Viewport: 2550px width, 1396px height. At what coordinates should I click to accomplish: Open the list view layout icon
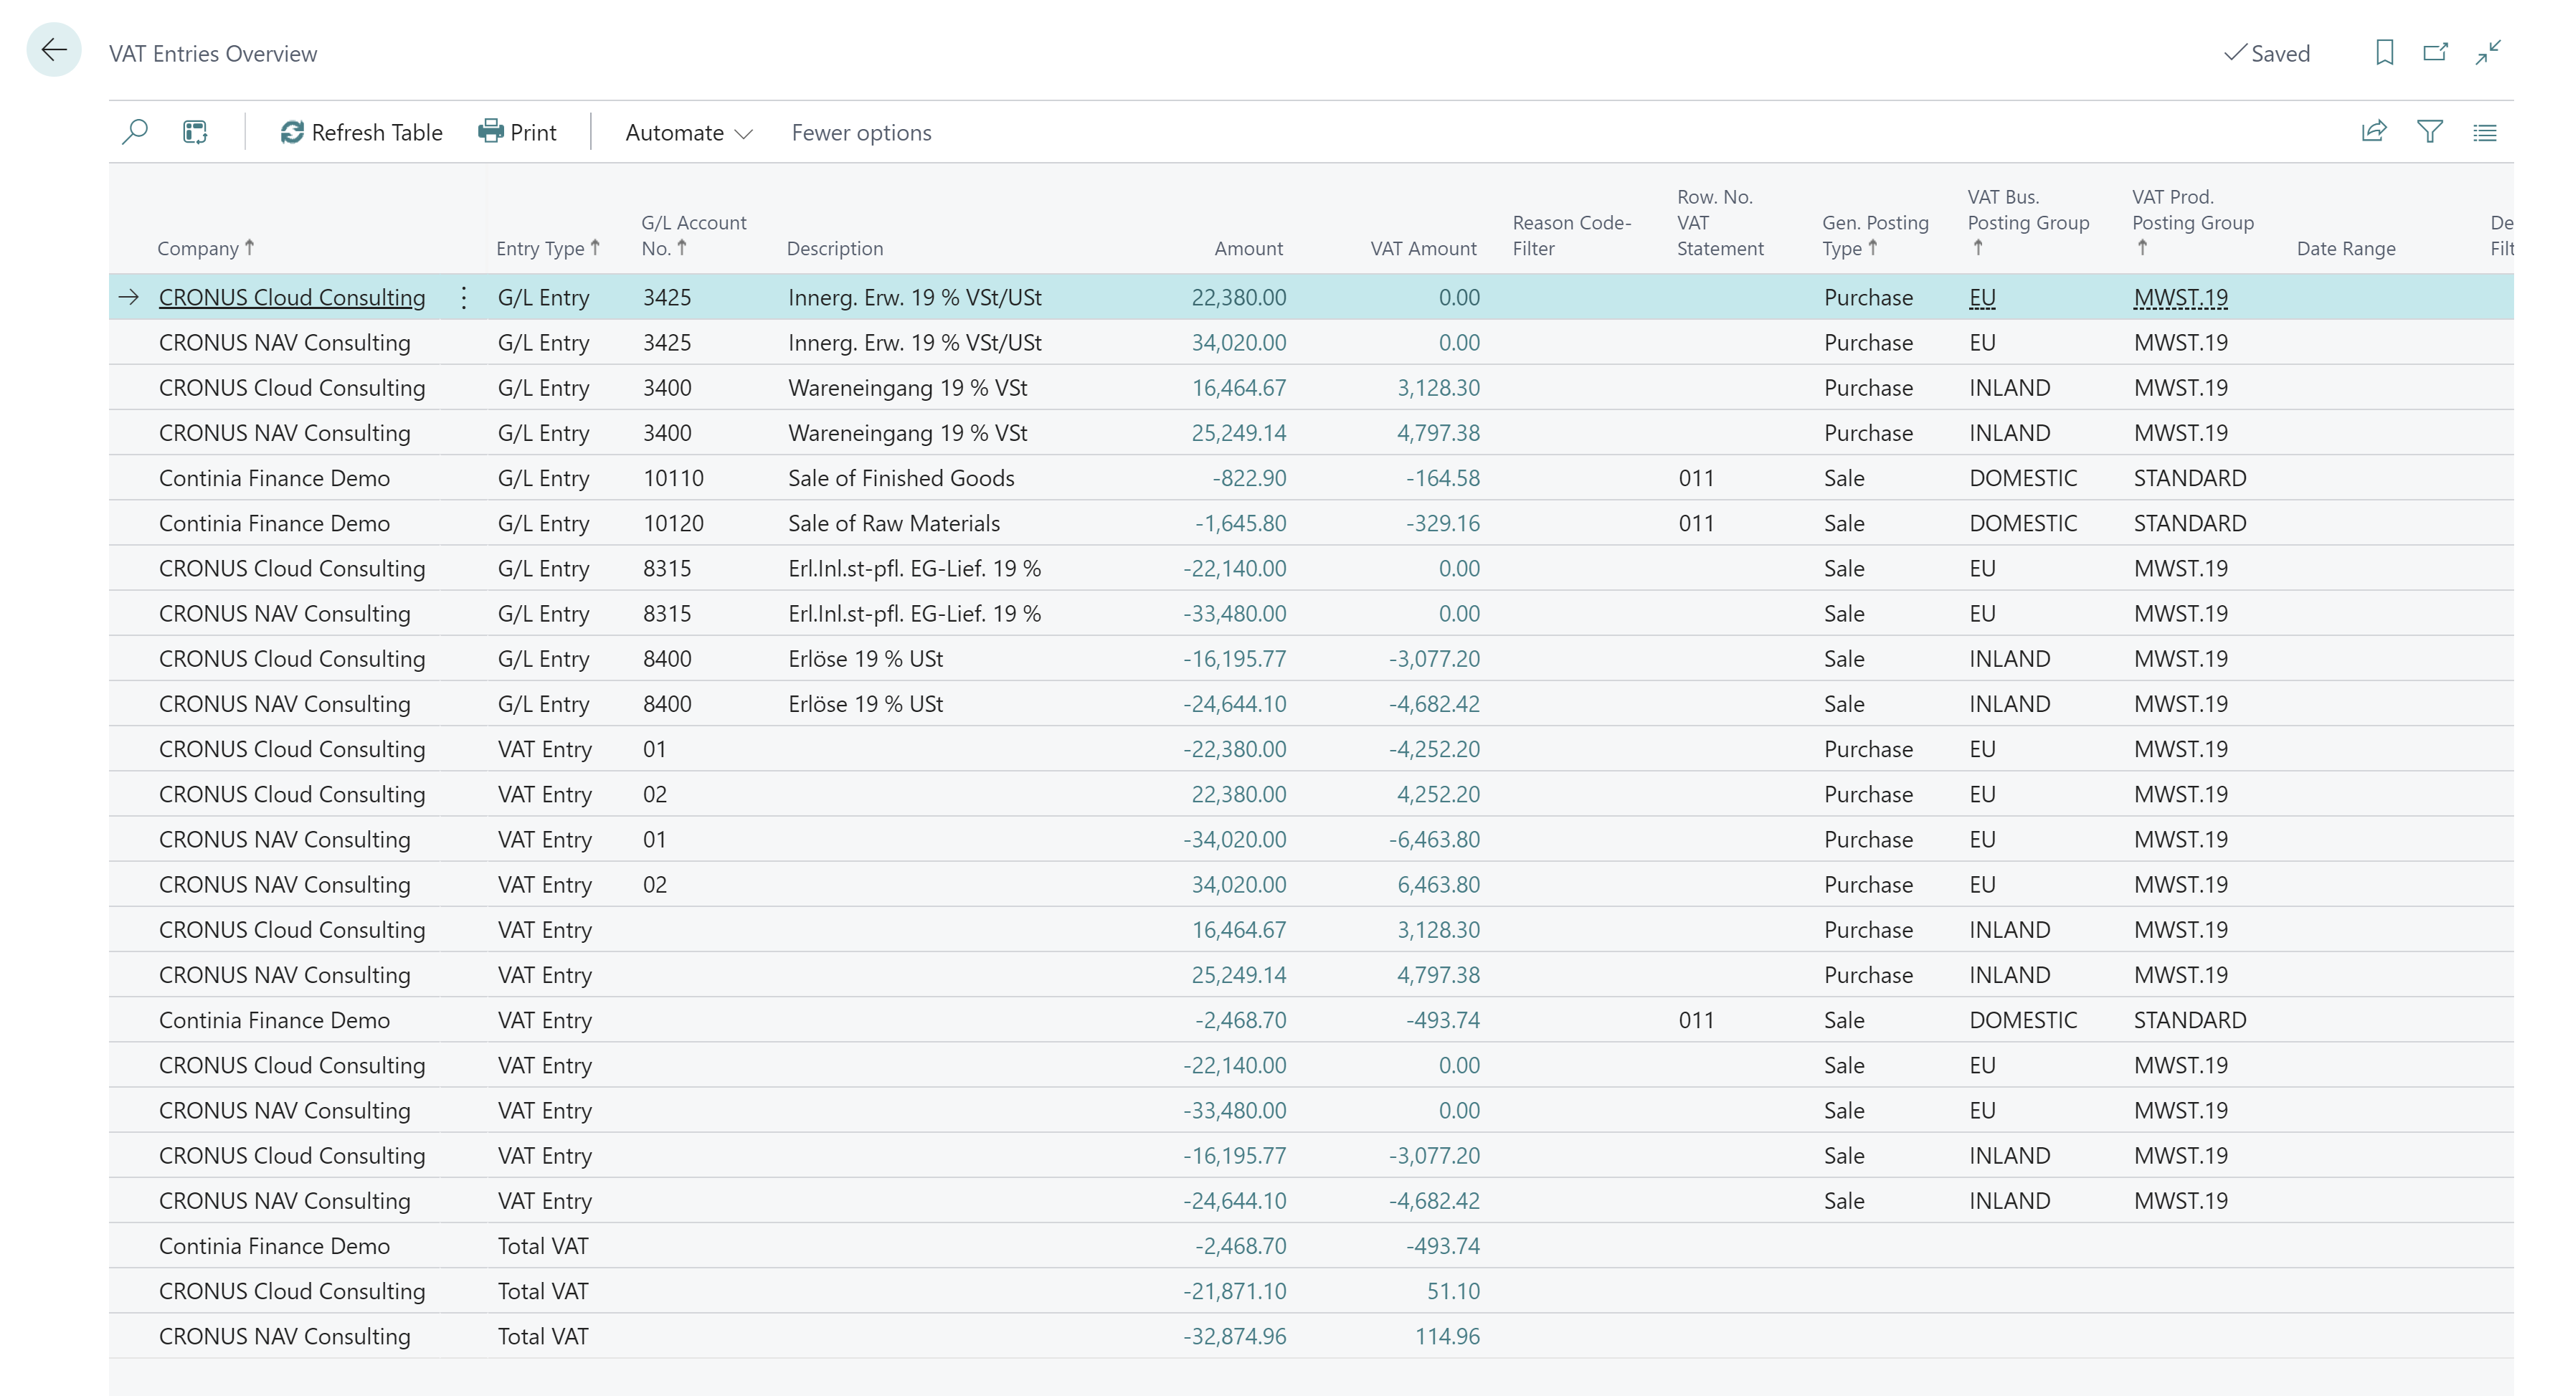2485,132
